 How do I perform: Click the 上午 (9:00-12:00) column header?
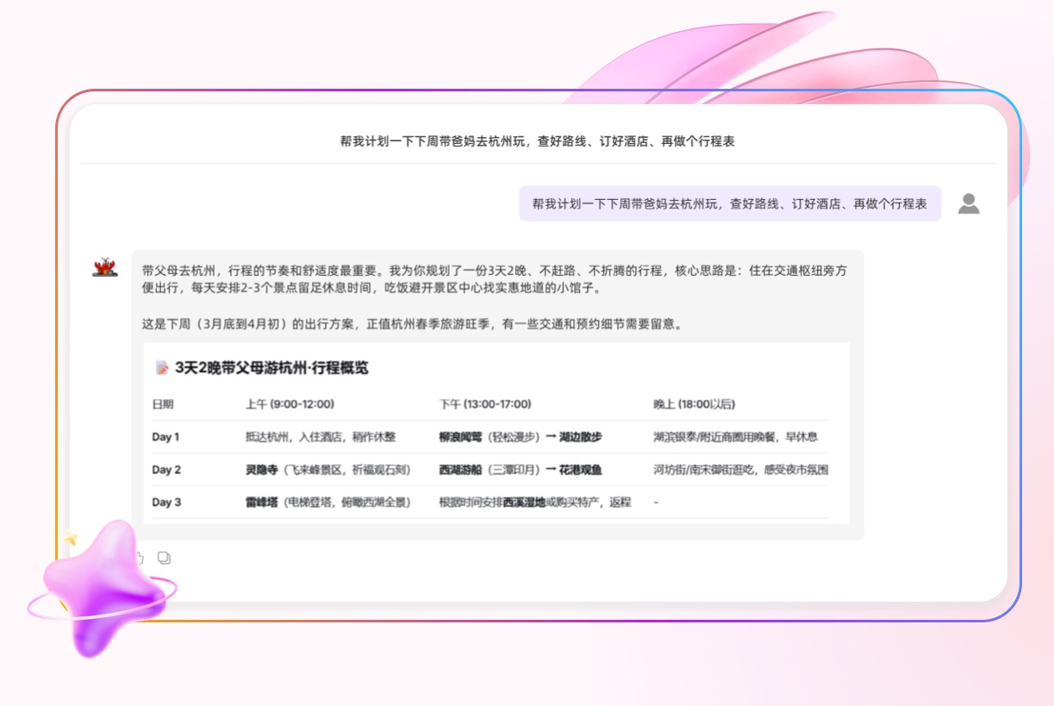pos(290,404)
